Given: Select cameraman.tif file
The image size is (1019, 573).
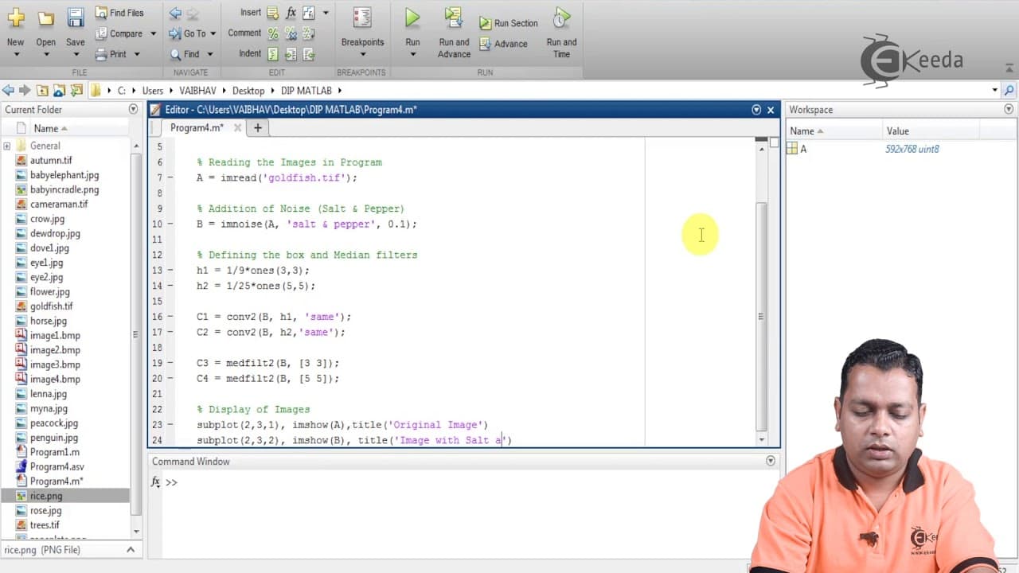Looking at the screenshot, I should point(59,205).
